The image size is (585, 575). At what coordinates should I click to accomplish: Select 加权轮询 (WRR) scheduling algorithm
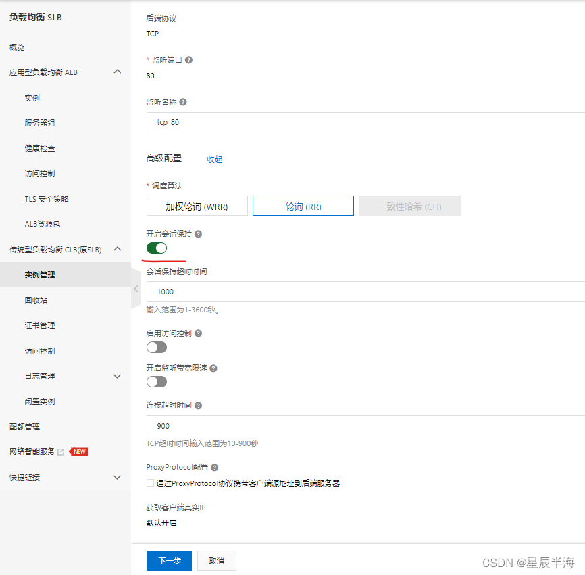(x=197, y=206)
